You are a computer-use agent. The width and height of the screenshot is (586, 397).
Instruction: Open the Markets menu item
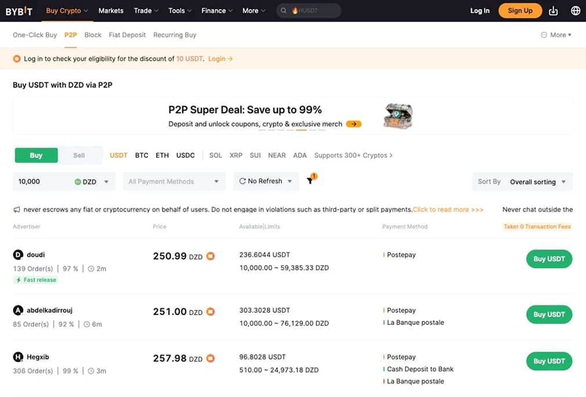(x=111, y=10)
